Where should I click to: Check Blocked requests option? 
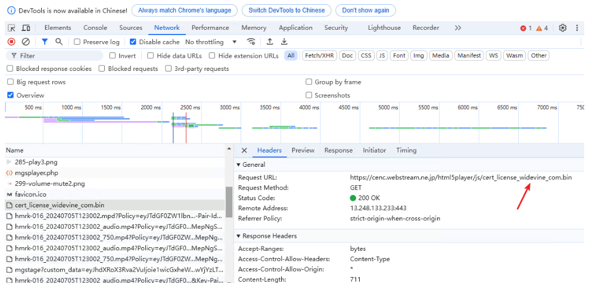102,69
